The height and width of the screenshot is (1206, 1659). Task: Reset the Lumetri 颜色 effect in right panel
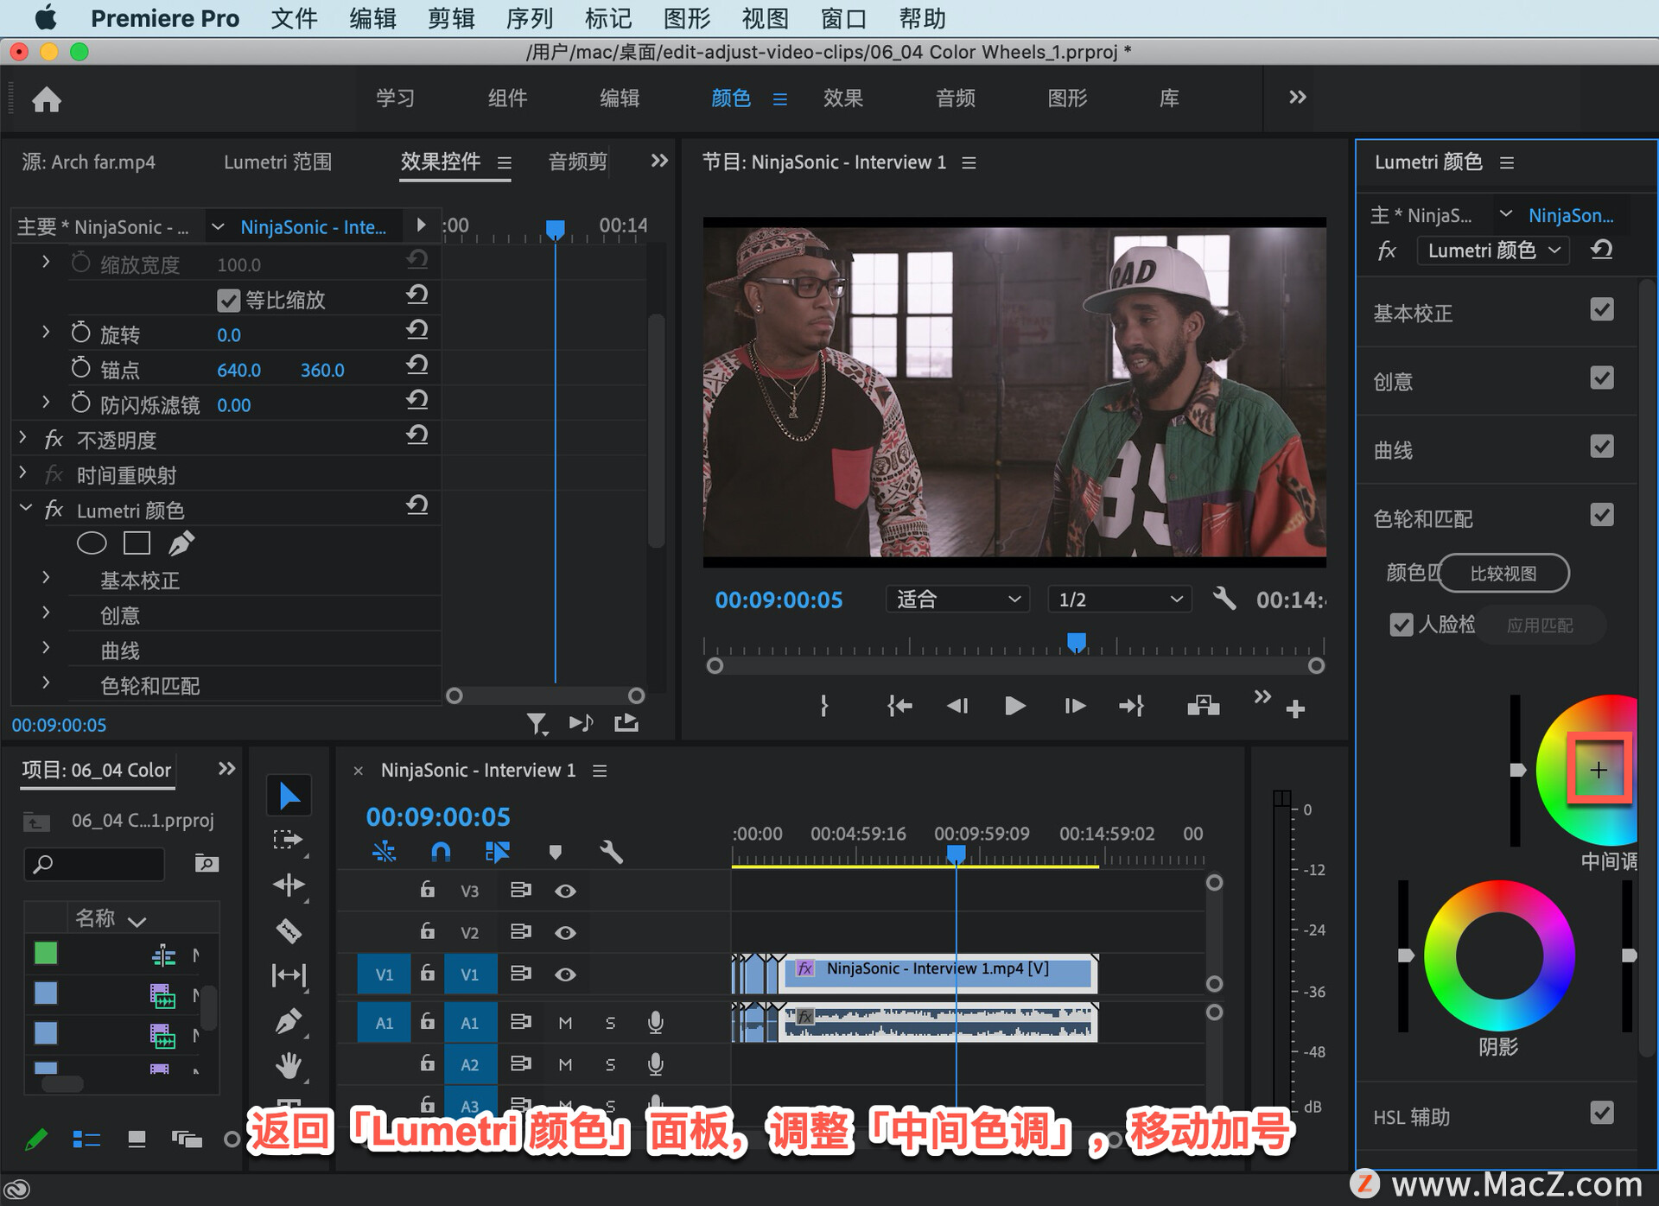click(1601, 251)
